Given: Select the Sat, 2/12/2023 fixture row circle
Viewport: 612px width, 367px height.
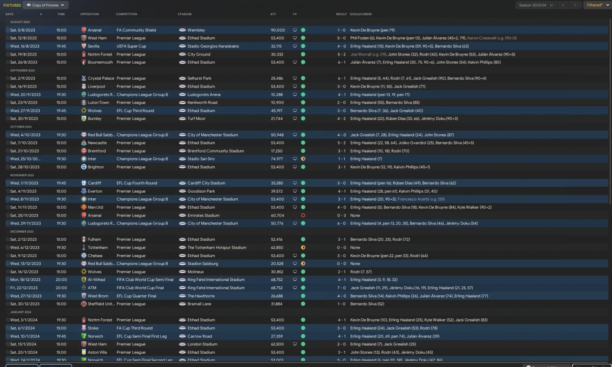Looking at the screenshot, I should click(8, 239).
